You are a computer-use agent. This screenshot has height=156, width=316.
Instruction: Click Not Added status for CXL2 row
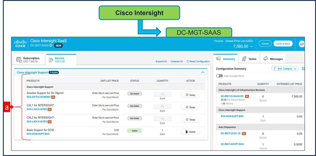(134, 118)
